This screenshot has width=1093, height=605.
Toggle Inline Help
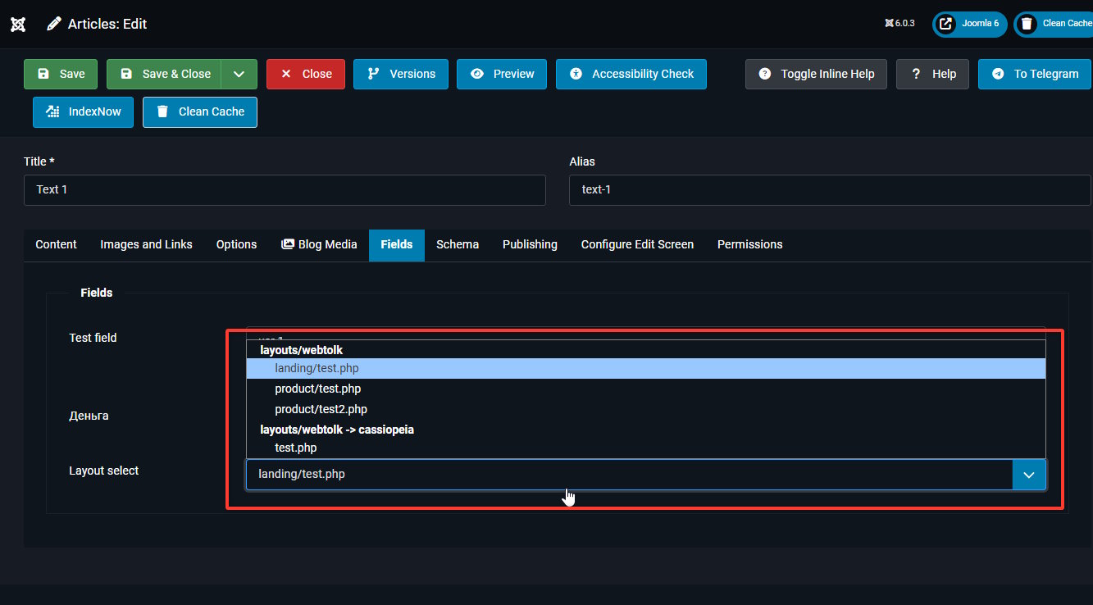pyautogui.click(x=816, y=74)
